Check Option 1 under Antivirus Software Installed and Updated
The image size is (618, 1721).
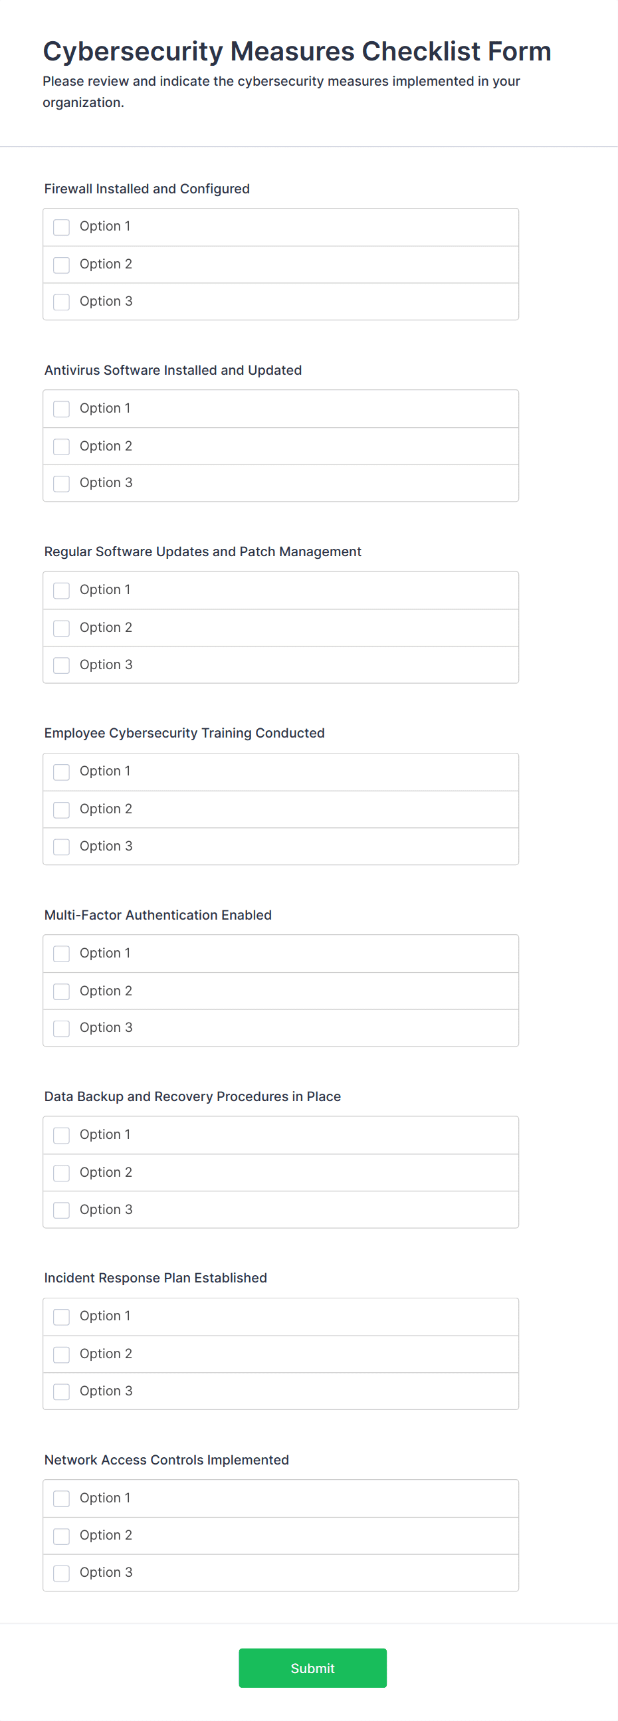pyautogui.click(x=60, y=409)
